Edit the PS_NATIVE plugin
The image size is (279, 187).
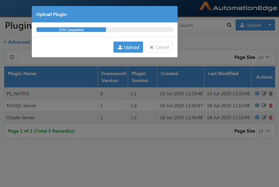pyautogui.click(x=264, y=93)
